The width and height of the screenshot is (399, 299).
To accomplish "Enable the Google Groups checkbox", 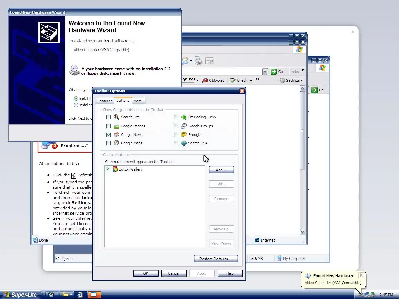I will (x=176, y=126).
